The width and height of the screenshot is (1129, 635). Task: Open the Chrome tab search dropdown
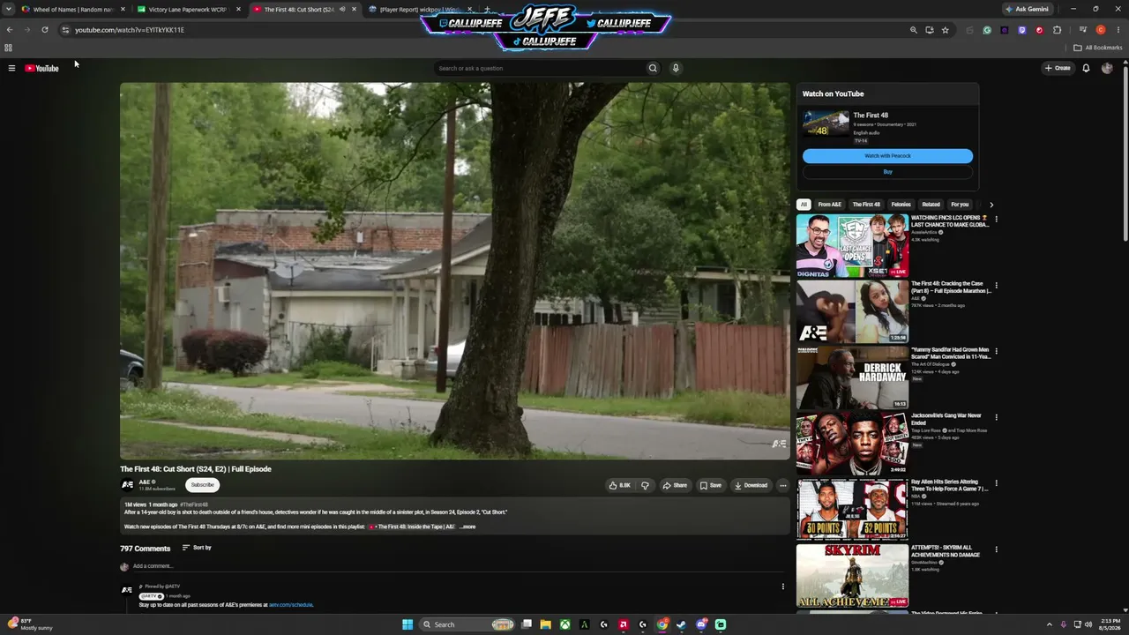click(9, 10)
